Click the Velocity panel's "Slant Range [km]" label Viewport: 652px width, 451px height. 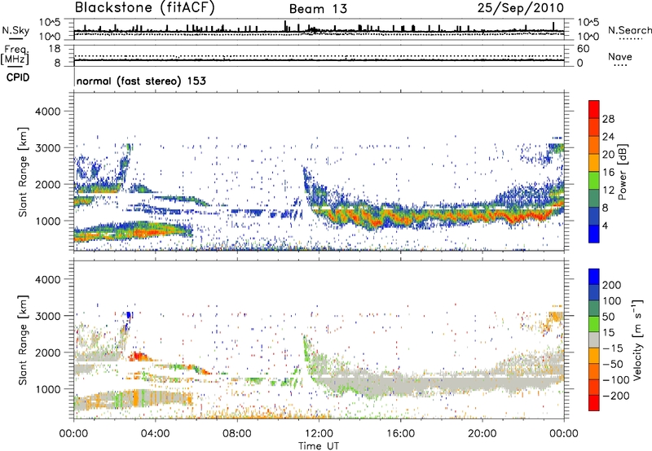pos(23,339)
